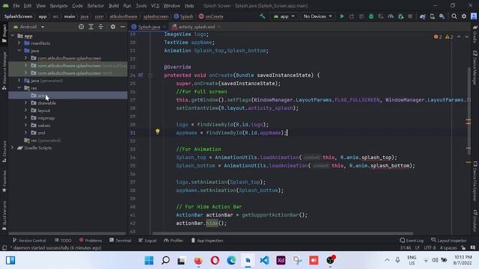
Task: Open the SDK Manager toolbar icon
Action: 442,16
